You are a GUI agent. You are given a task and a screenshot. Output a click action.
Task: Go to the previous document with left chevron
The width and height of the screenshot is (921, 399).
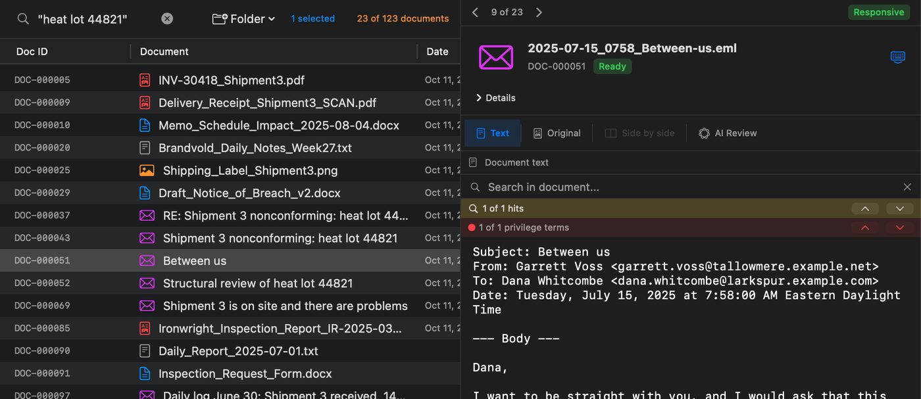pos(475,12)
